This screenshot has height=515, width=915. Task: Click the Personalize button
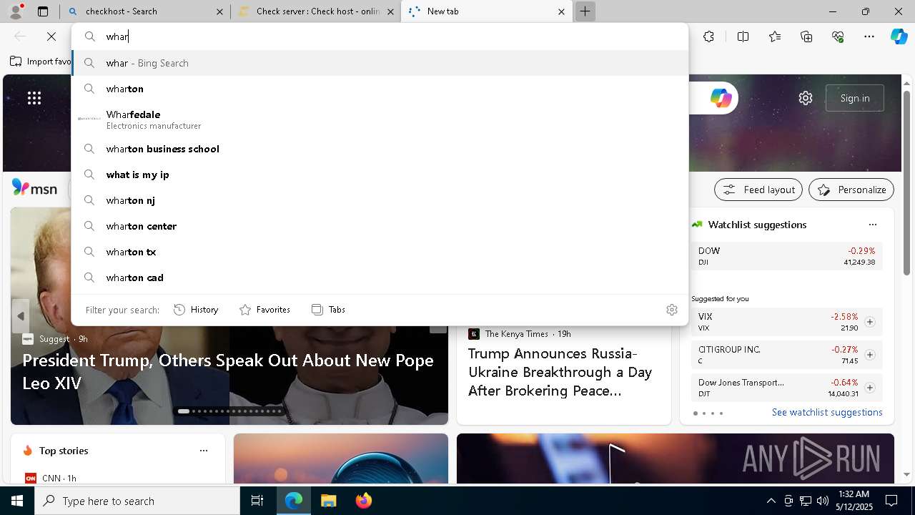coord(851,190)
